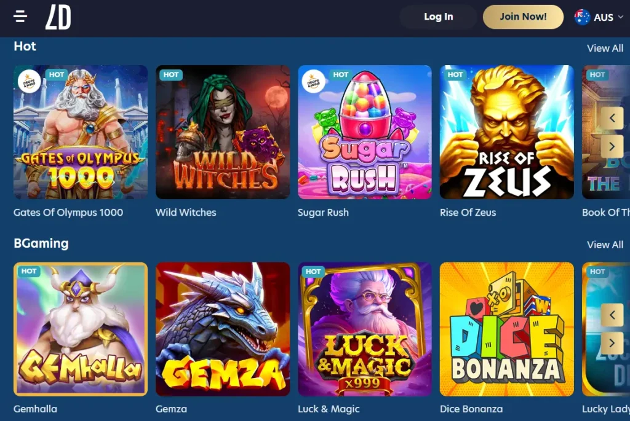The width and height of the screenshot is (630, 421).
Task: Open the Gemza dragon game thumbnail
Action: pos(223,329)
